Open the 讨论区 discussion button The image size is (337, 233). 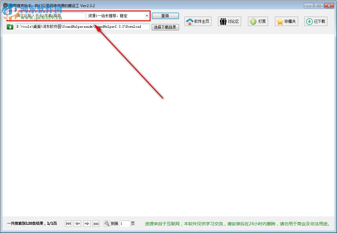pos(229,21)
